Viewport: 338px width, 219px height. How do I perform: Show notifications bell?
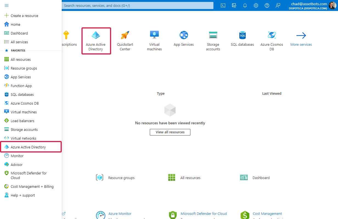(245, 5)
